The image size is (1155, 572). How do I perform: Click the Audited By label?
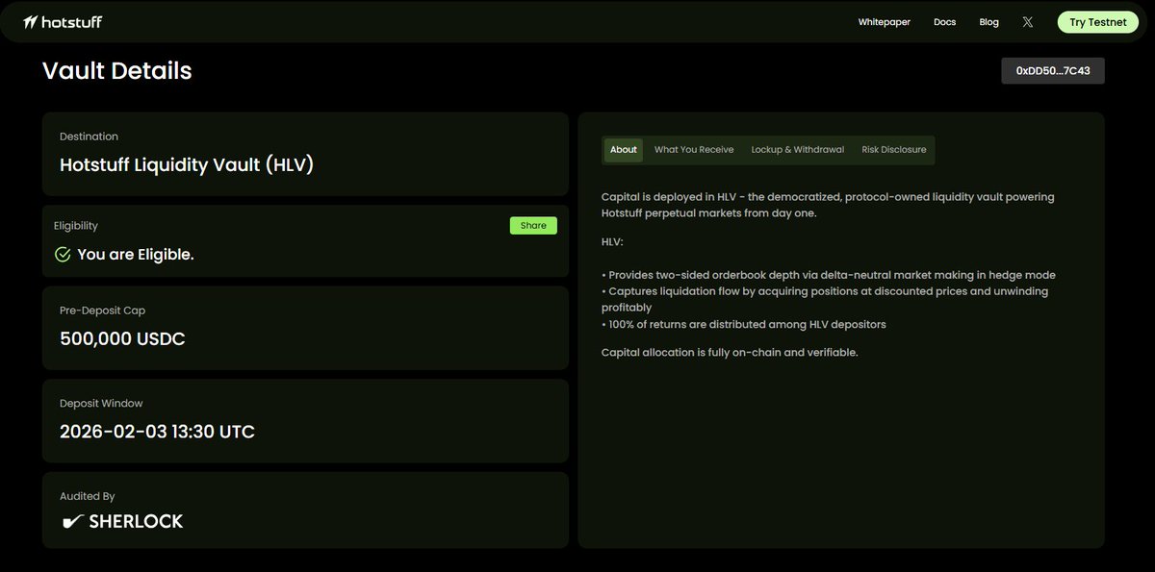point(87,496)
